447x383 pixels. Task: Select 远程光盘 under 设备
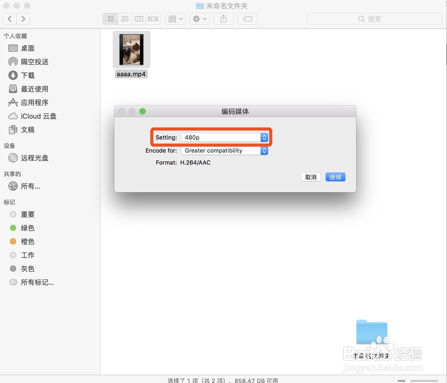point(35,158)
